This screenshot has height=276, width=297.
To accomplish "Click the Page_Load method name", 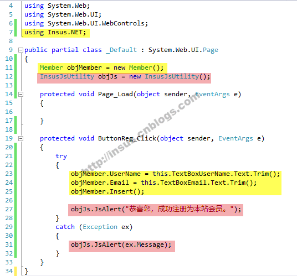I will coord(115,94).
